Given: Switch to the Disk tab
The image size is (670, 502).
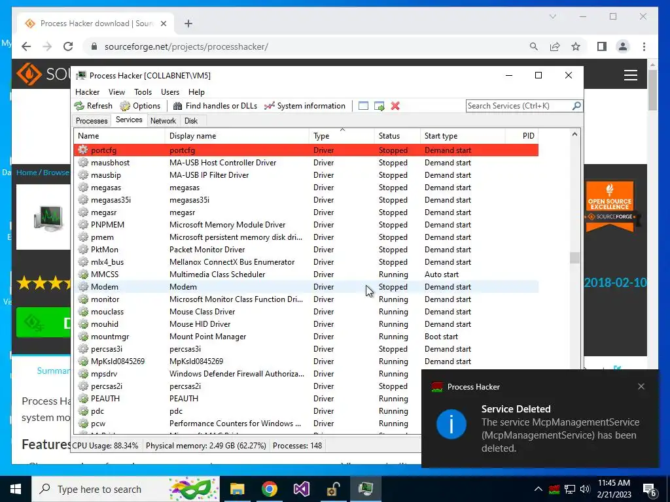Looking at the screenshot, I should (191, 121).
